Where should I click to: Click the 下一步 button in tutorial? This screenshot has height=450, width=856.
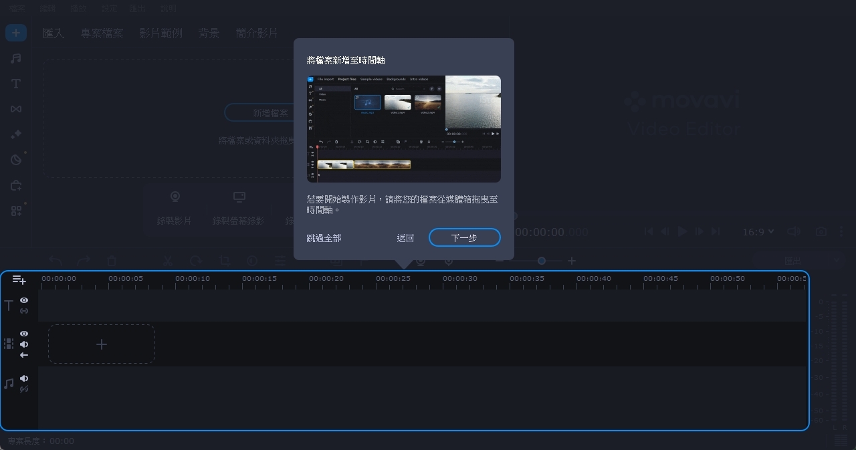464,237
